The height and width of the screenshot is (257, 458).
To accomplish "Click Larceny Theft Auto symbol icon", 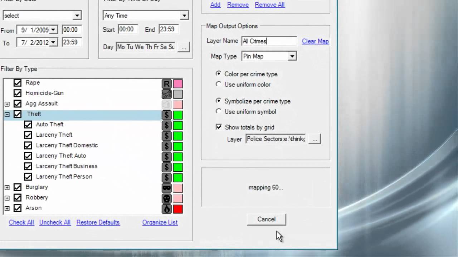I will (x=167, y=157).
